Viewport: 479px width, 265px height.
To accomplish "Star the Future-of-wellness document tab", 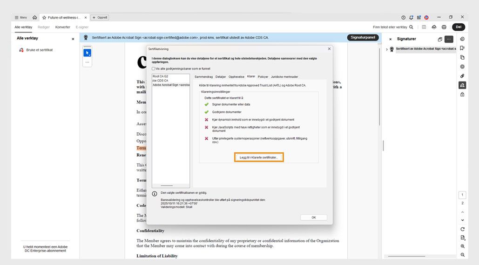I will click(x=44, y=18).
